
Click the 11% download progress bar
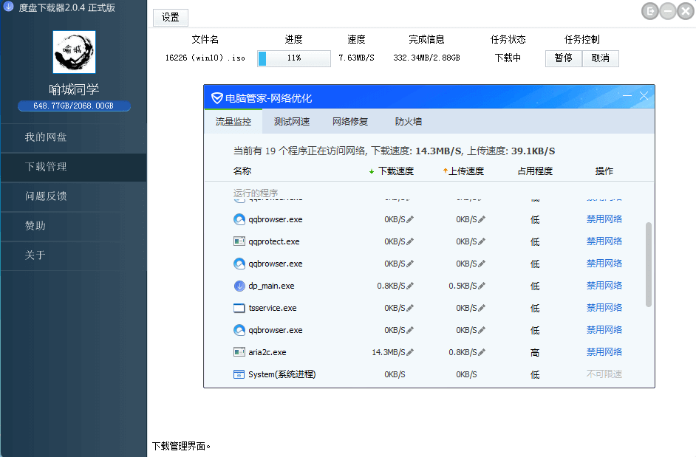(x=294, y=58)
